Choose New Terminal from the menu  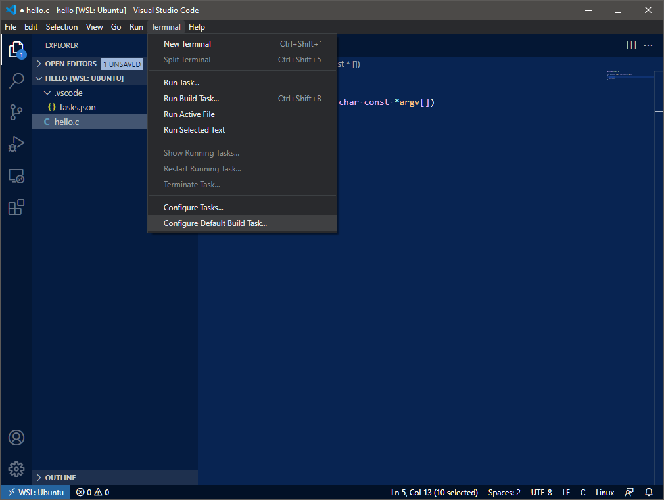[x=242, y=44]
